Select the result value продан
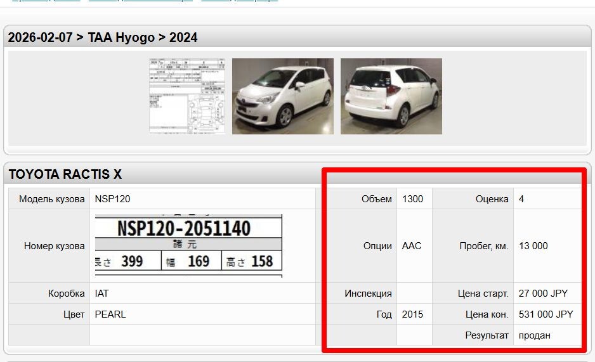 point(534,335)
